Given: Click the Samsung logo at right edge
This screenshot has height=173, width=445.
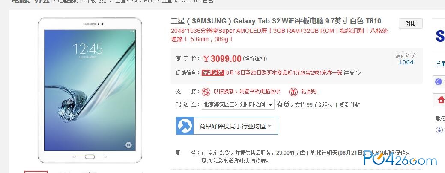Looking at the screenshot, I should 440,36.
